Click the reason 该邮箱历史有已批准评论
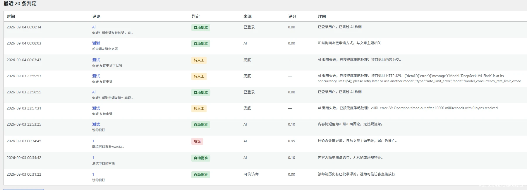The width and height of the screenshot is (527, 190). [356, 174]
